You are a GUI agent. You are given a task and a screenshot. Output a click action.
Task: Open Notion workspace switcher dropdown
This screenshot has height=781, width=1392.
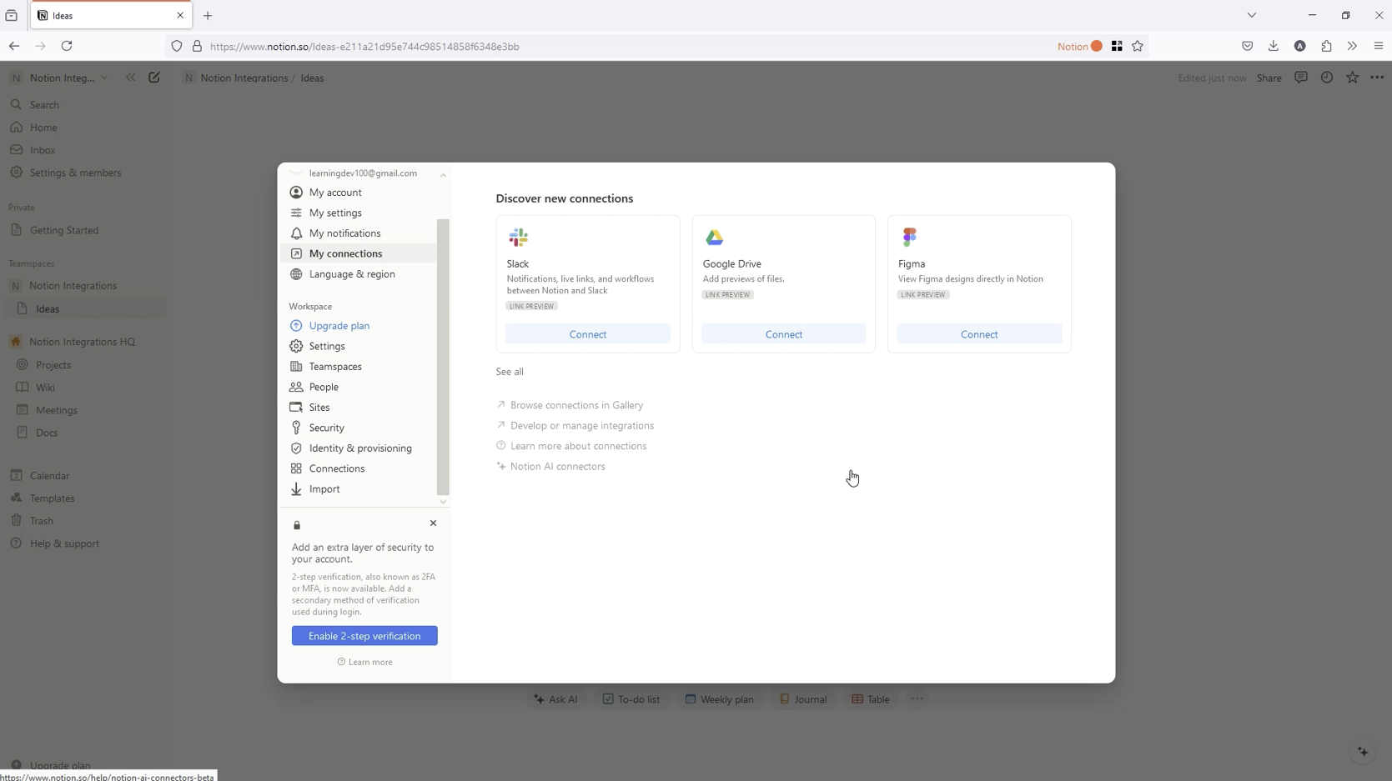[x=58, y=78]
